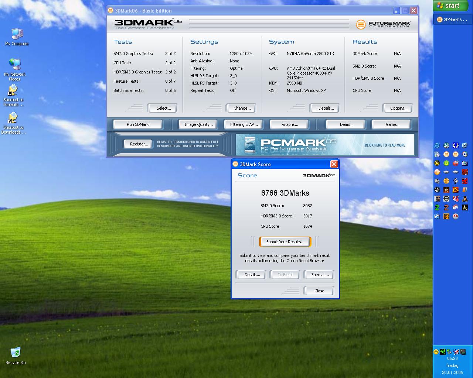The height and width of the screenshot is (378, 473).
Task: Click the orange dragon quick launch icon
Action: (446, 216)
